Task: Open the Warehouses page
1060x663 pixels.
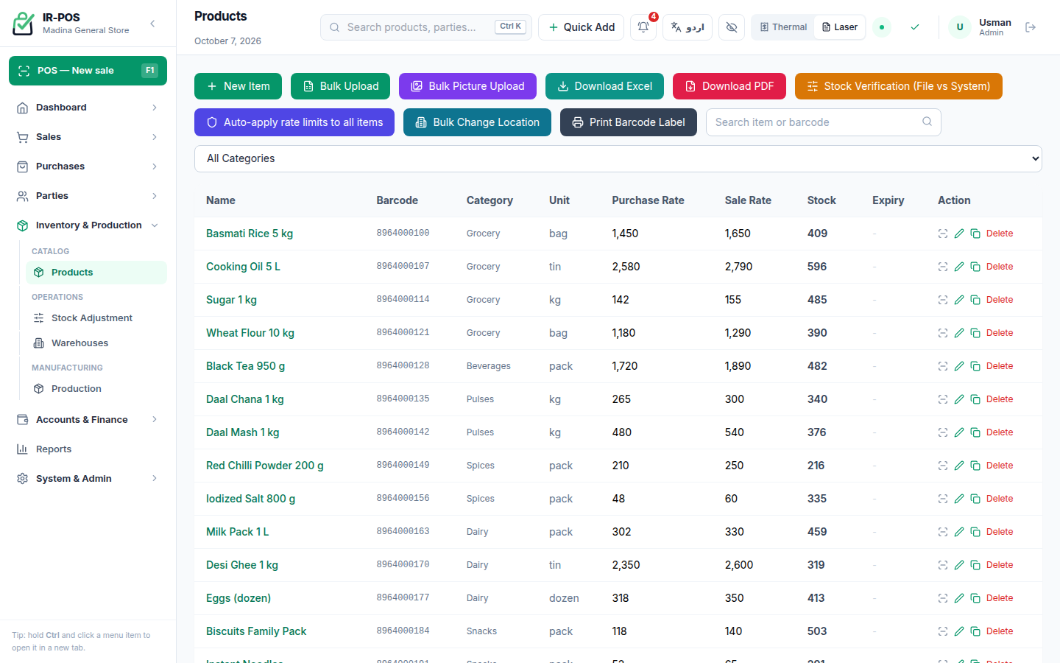Action: pyautogui.click(x=96, y=343)
